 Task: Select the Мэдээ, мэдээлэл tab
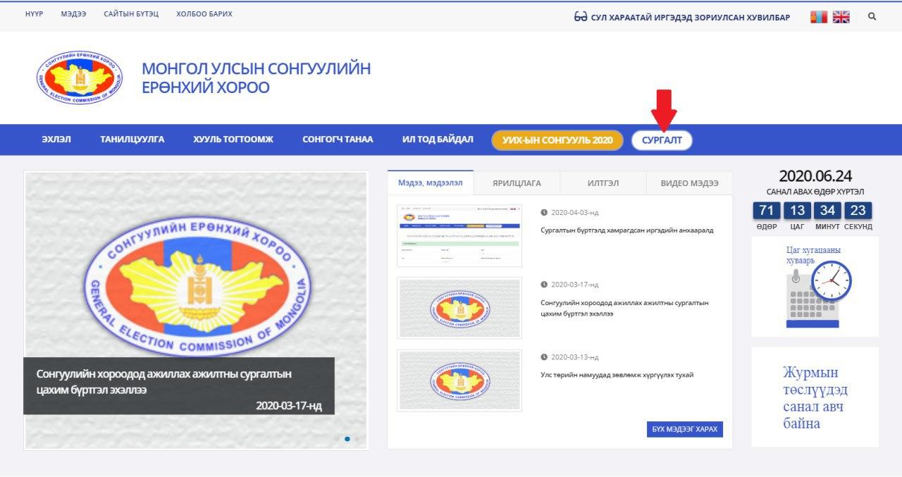tap(431, 182)
